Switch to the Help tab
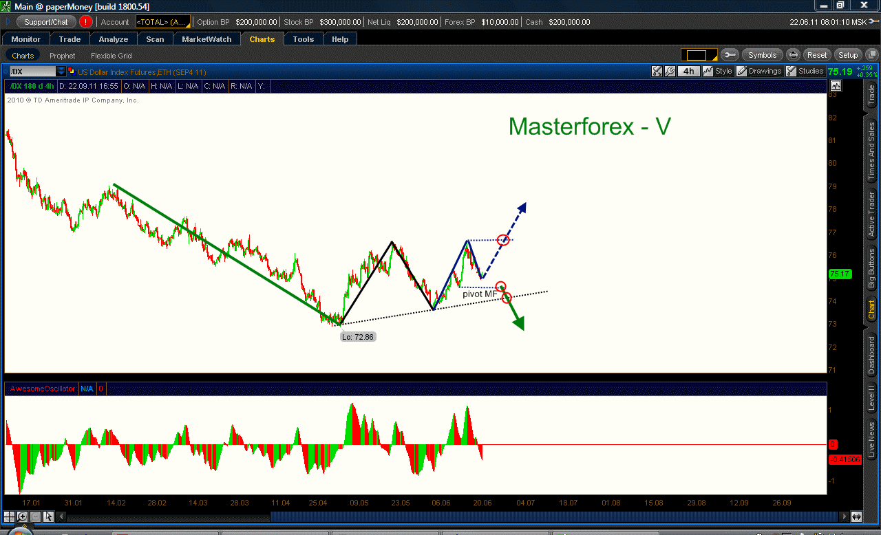This screenshot has width=881, height=535. point(340,39)
